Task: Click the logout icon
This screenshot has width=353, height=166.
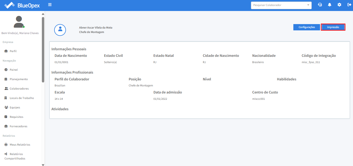Action: 349,5
